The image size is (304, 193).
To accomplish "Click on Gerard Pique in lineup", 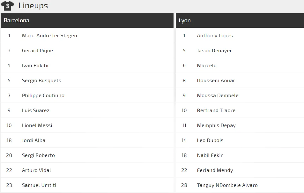I will 37,51.
